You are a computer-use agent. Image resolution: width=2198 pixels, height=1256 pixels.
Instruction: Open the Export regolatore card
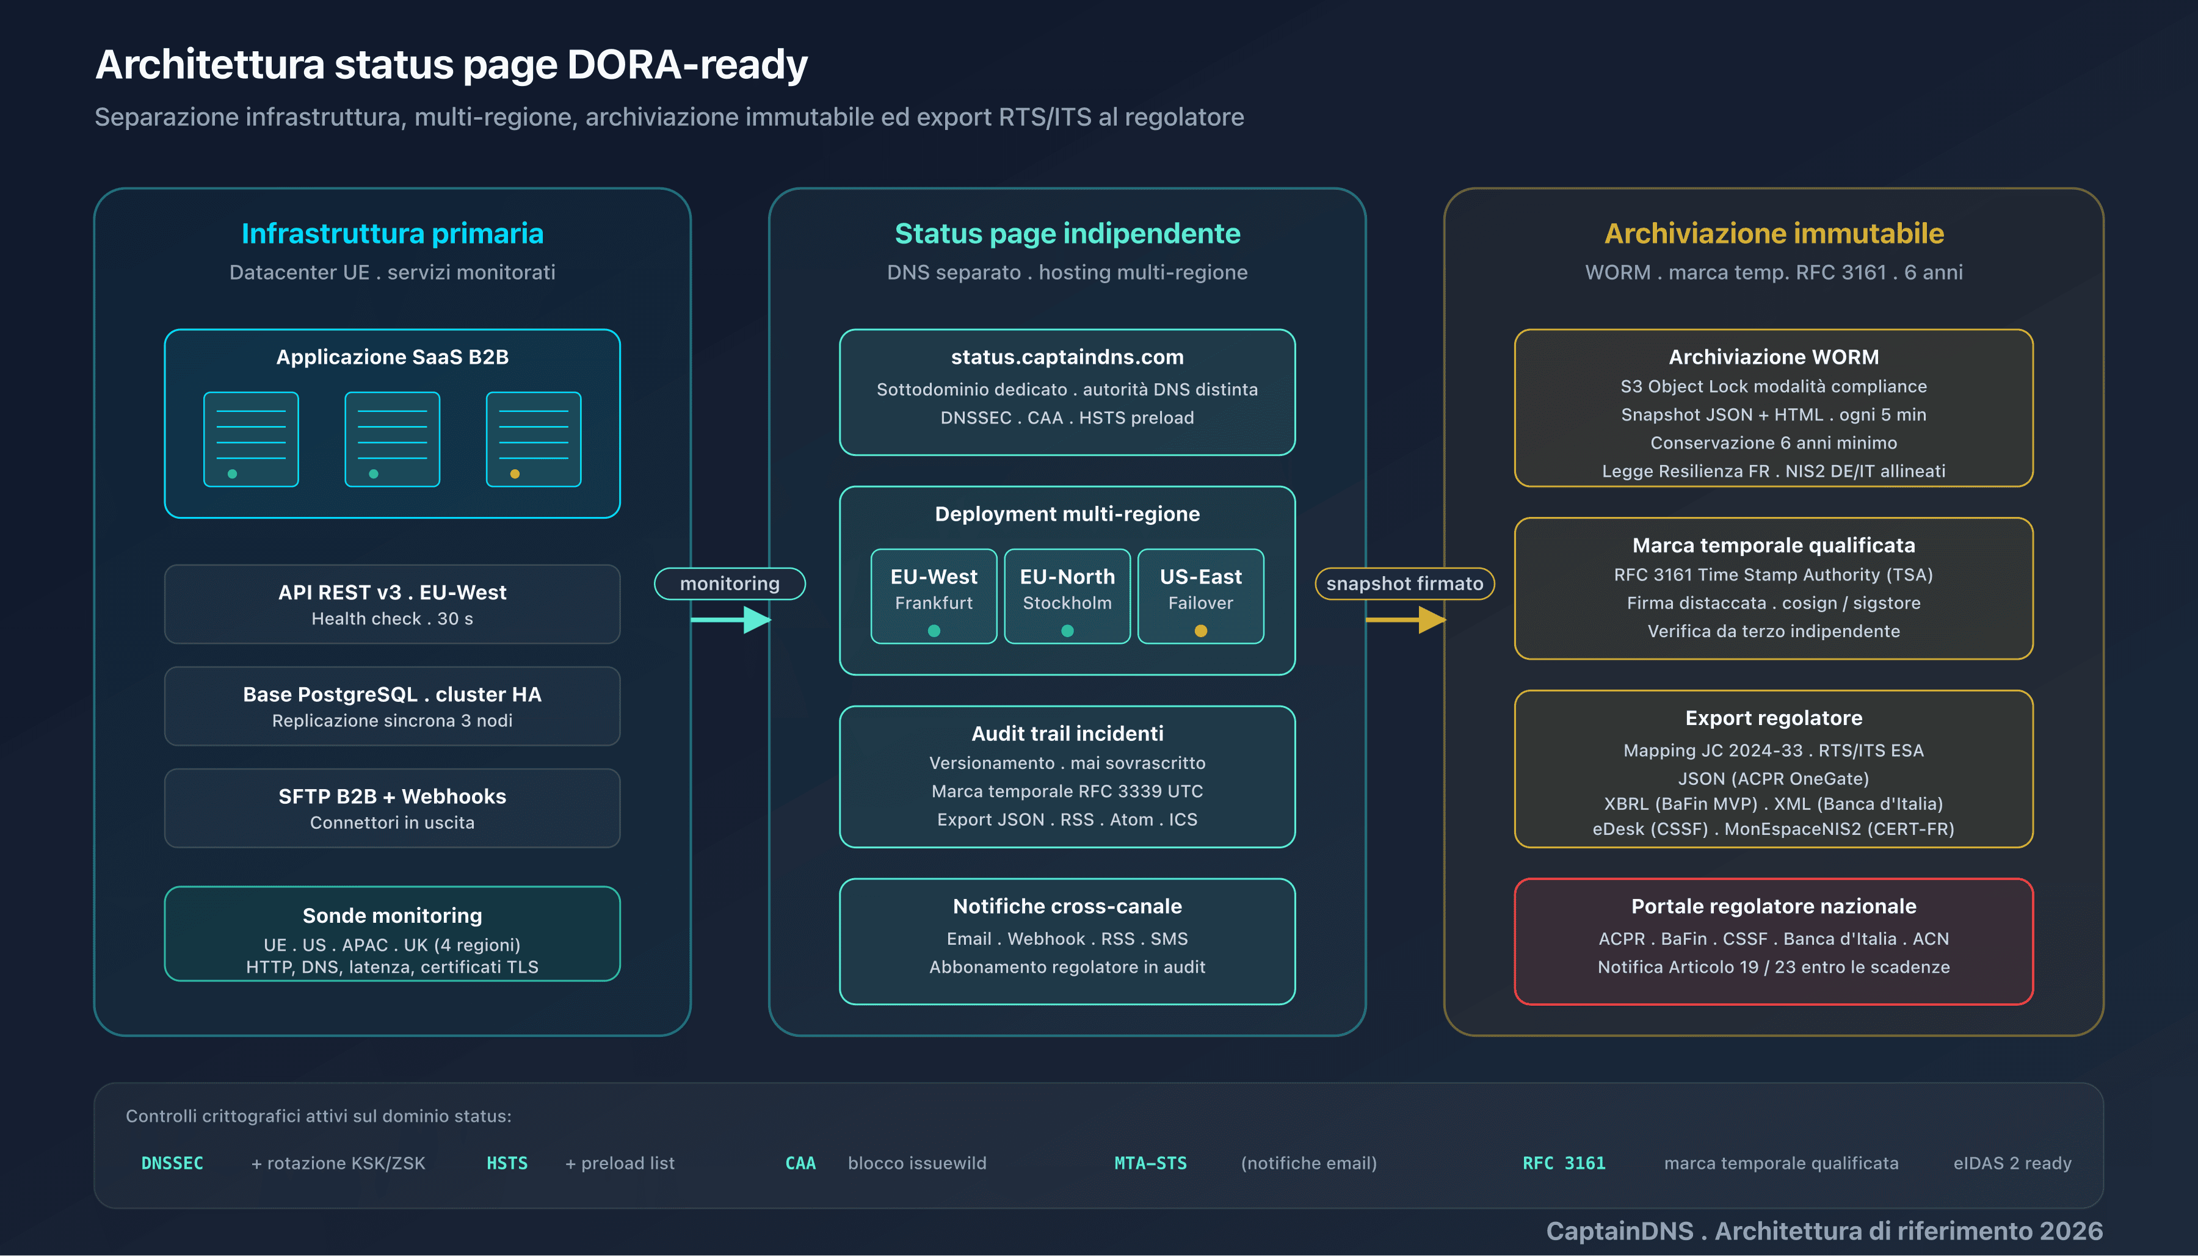(x=1774, y=768)
